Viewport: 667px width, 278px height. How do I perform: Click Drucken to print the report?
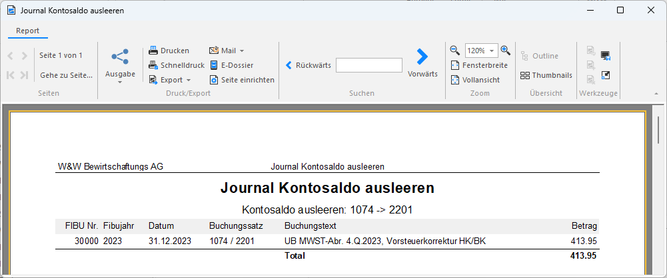tap(169, 51)
